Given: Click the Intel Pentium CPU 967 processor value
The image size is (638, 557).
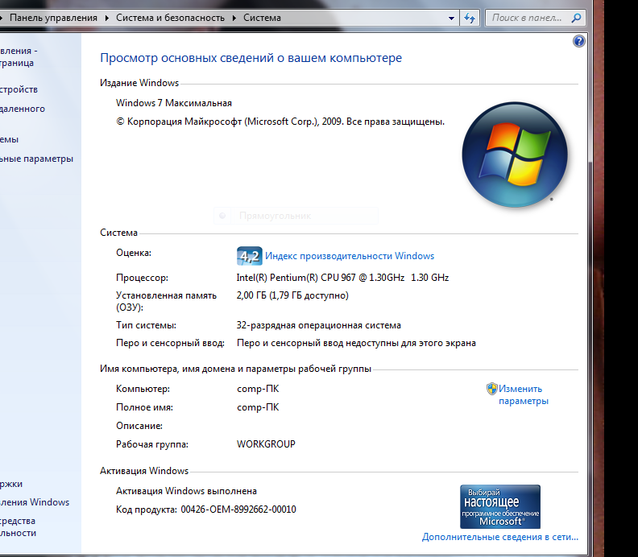Looking at the screenshot, I should coord(342,278).
